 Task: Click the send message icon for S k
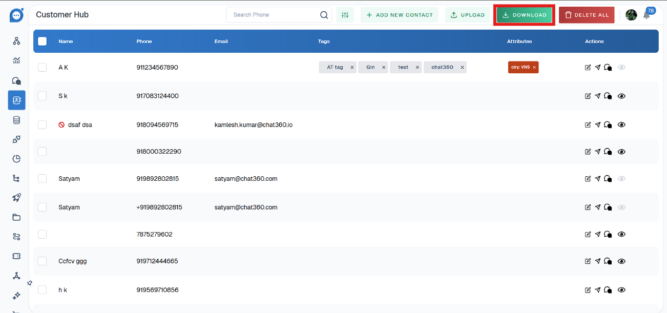point(597,96)
